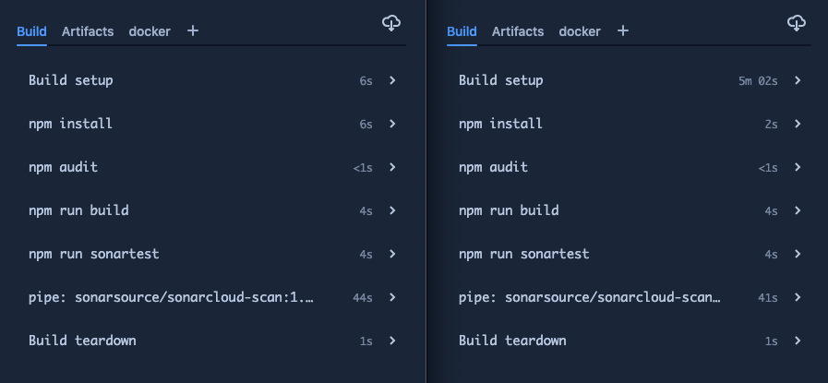This screenshot has height=383, width=828.
Task: Download logs using left panel cloud icon
Action: click(x=390, y=23)
